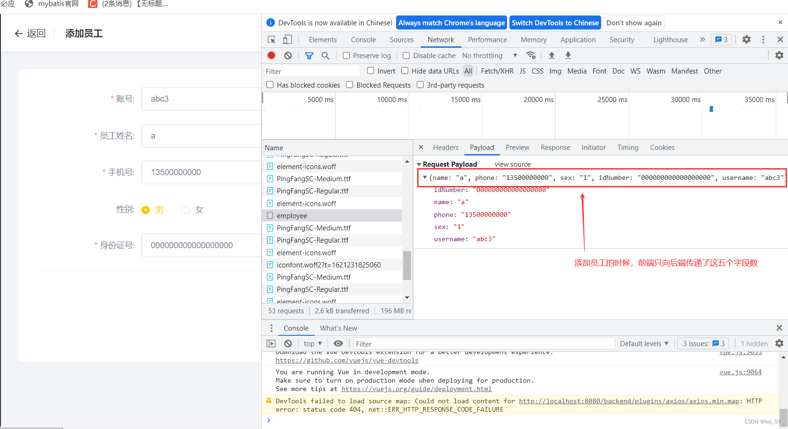The image size is (788, 429).
Task: Open vuejs deployment guide link
Action: [x=416, y=389]
